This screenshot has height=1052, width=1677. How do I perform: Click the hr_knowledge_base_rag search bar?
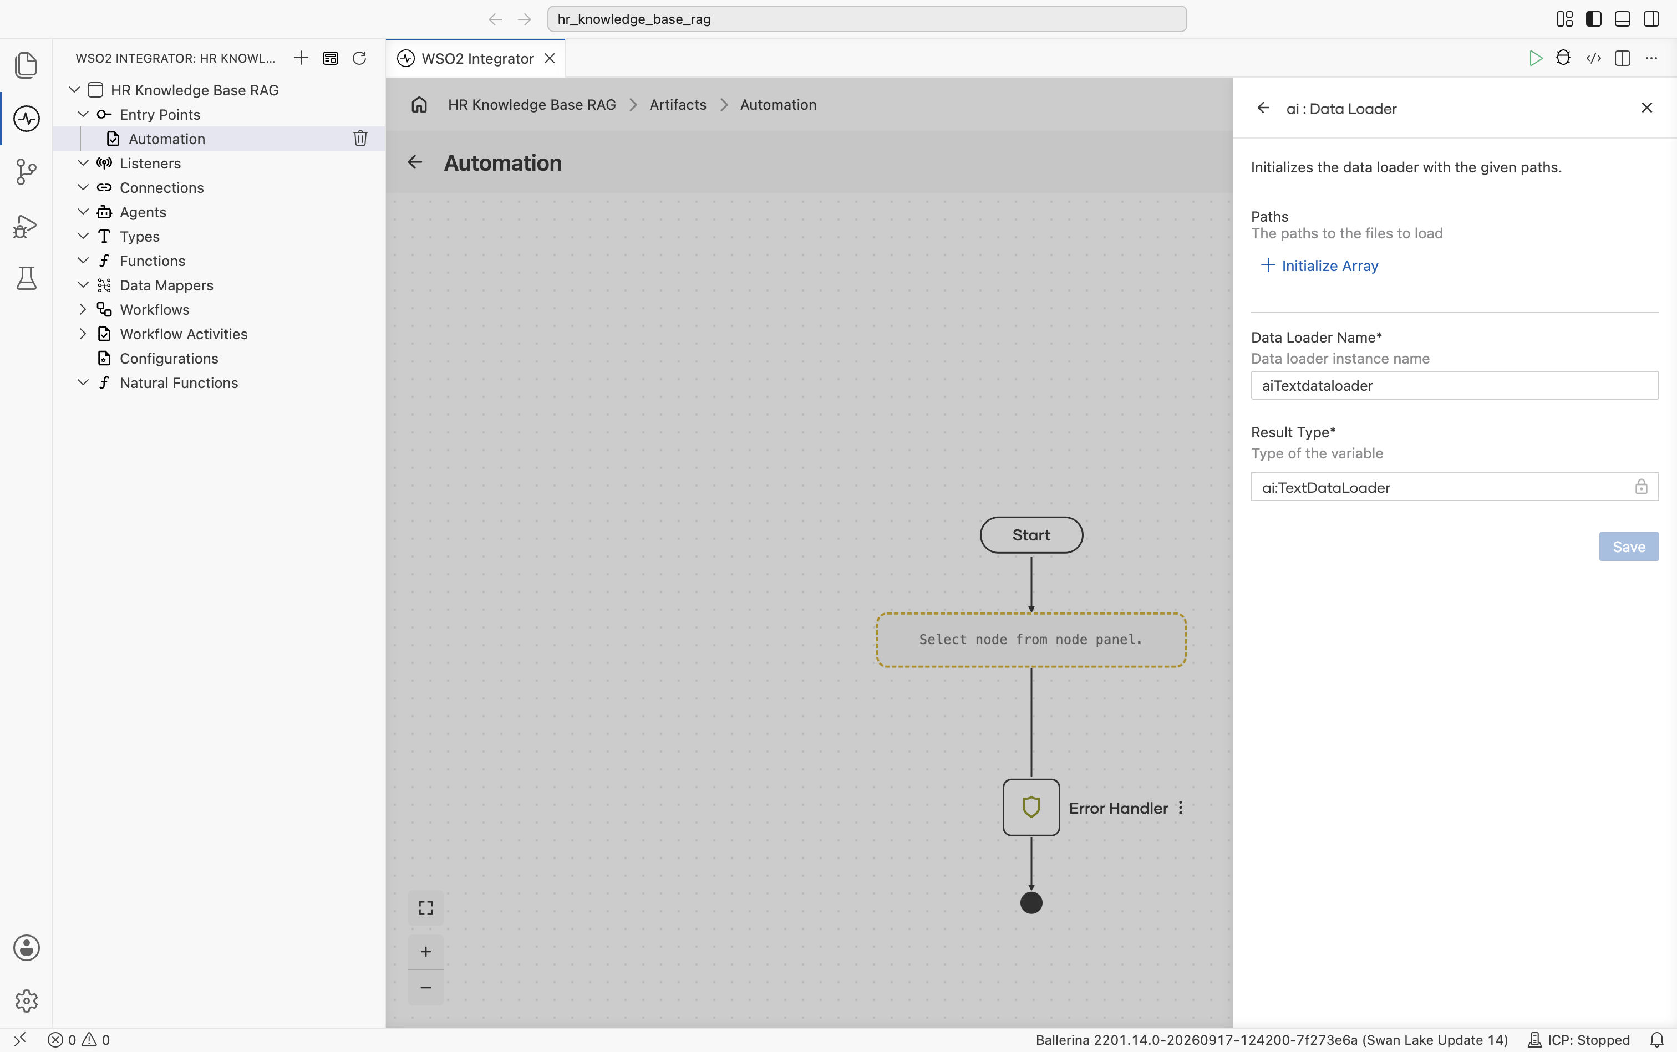867,19
